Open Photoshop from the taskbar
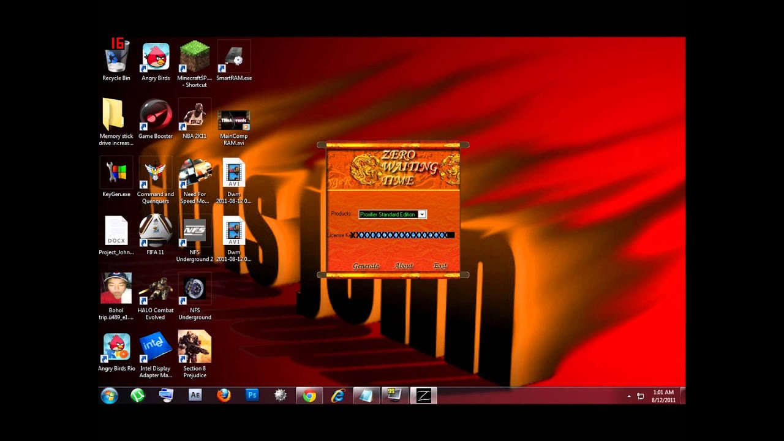This screenshot has width=784, height=441. 252,396
